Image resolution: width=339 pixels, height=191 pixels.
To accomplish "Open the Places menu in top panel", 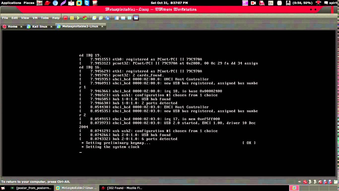I will tap(29, 3).
